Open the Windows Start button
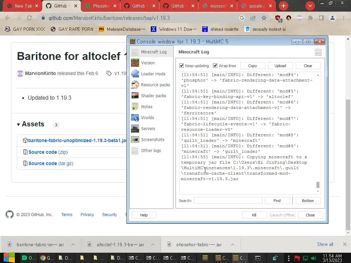 coord(9,258)
